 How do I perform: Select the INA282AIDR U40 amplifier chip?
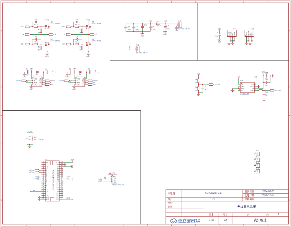[x=247, y=88]
